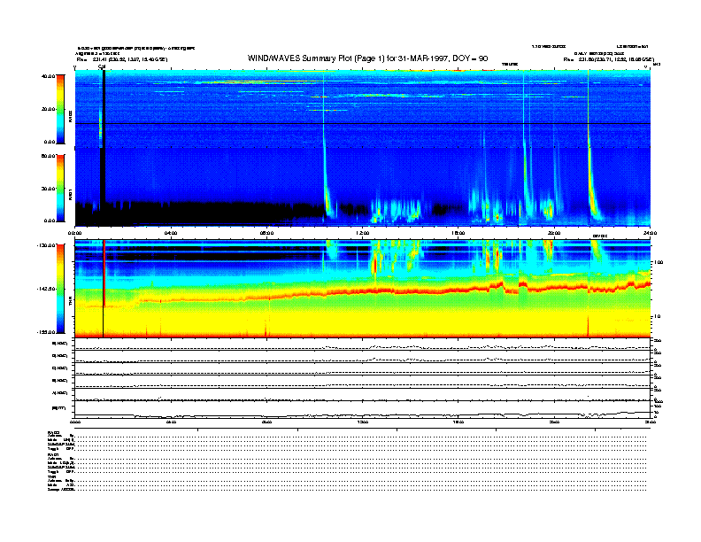Click 12:00 label under the bottom line plot

(x=363, y=422)
